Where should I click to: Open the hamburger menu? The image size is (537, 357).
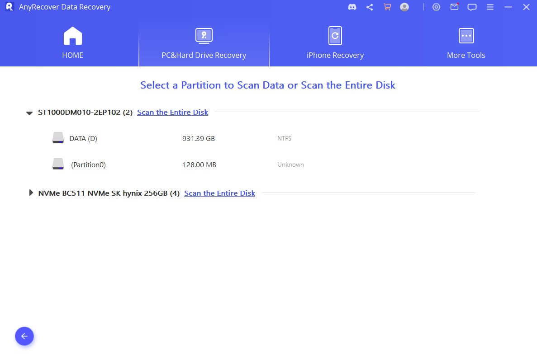490,7
